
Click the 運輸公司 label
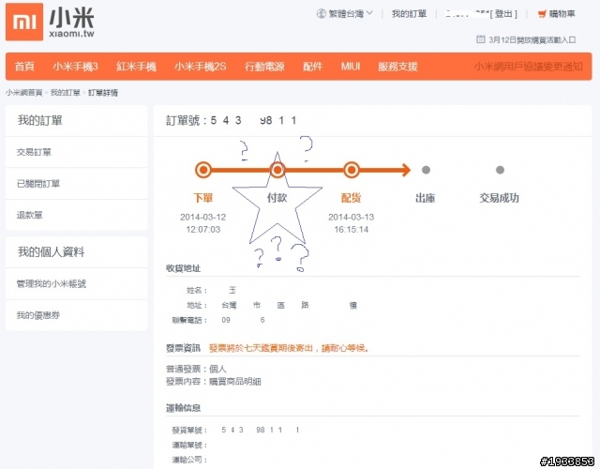coord(189,460)
